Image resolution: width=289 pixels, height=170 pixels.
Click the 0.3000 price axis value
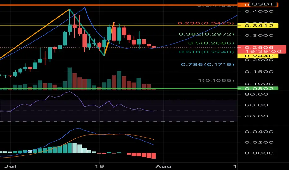[259, 36]
